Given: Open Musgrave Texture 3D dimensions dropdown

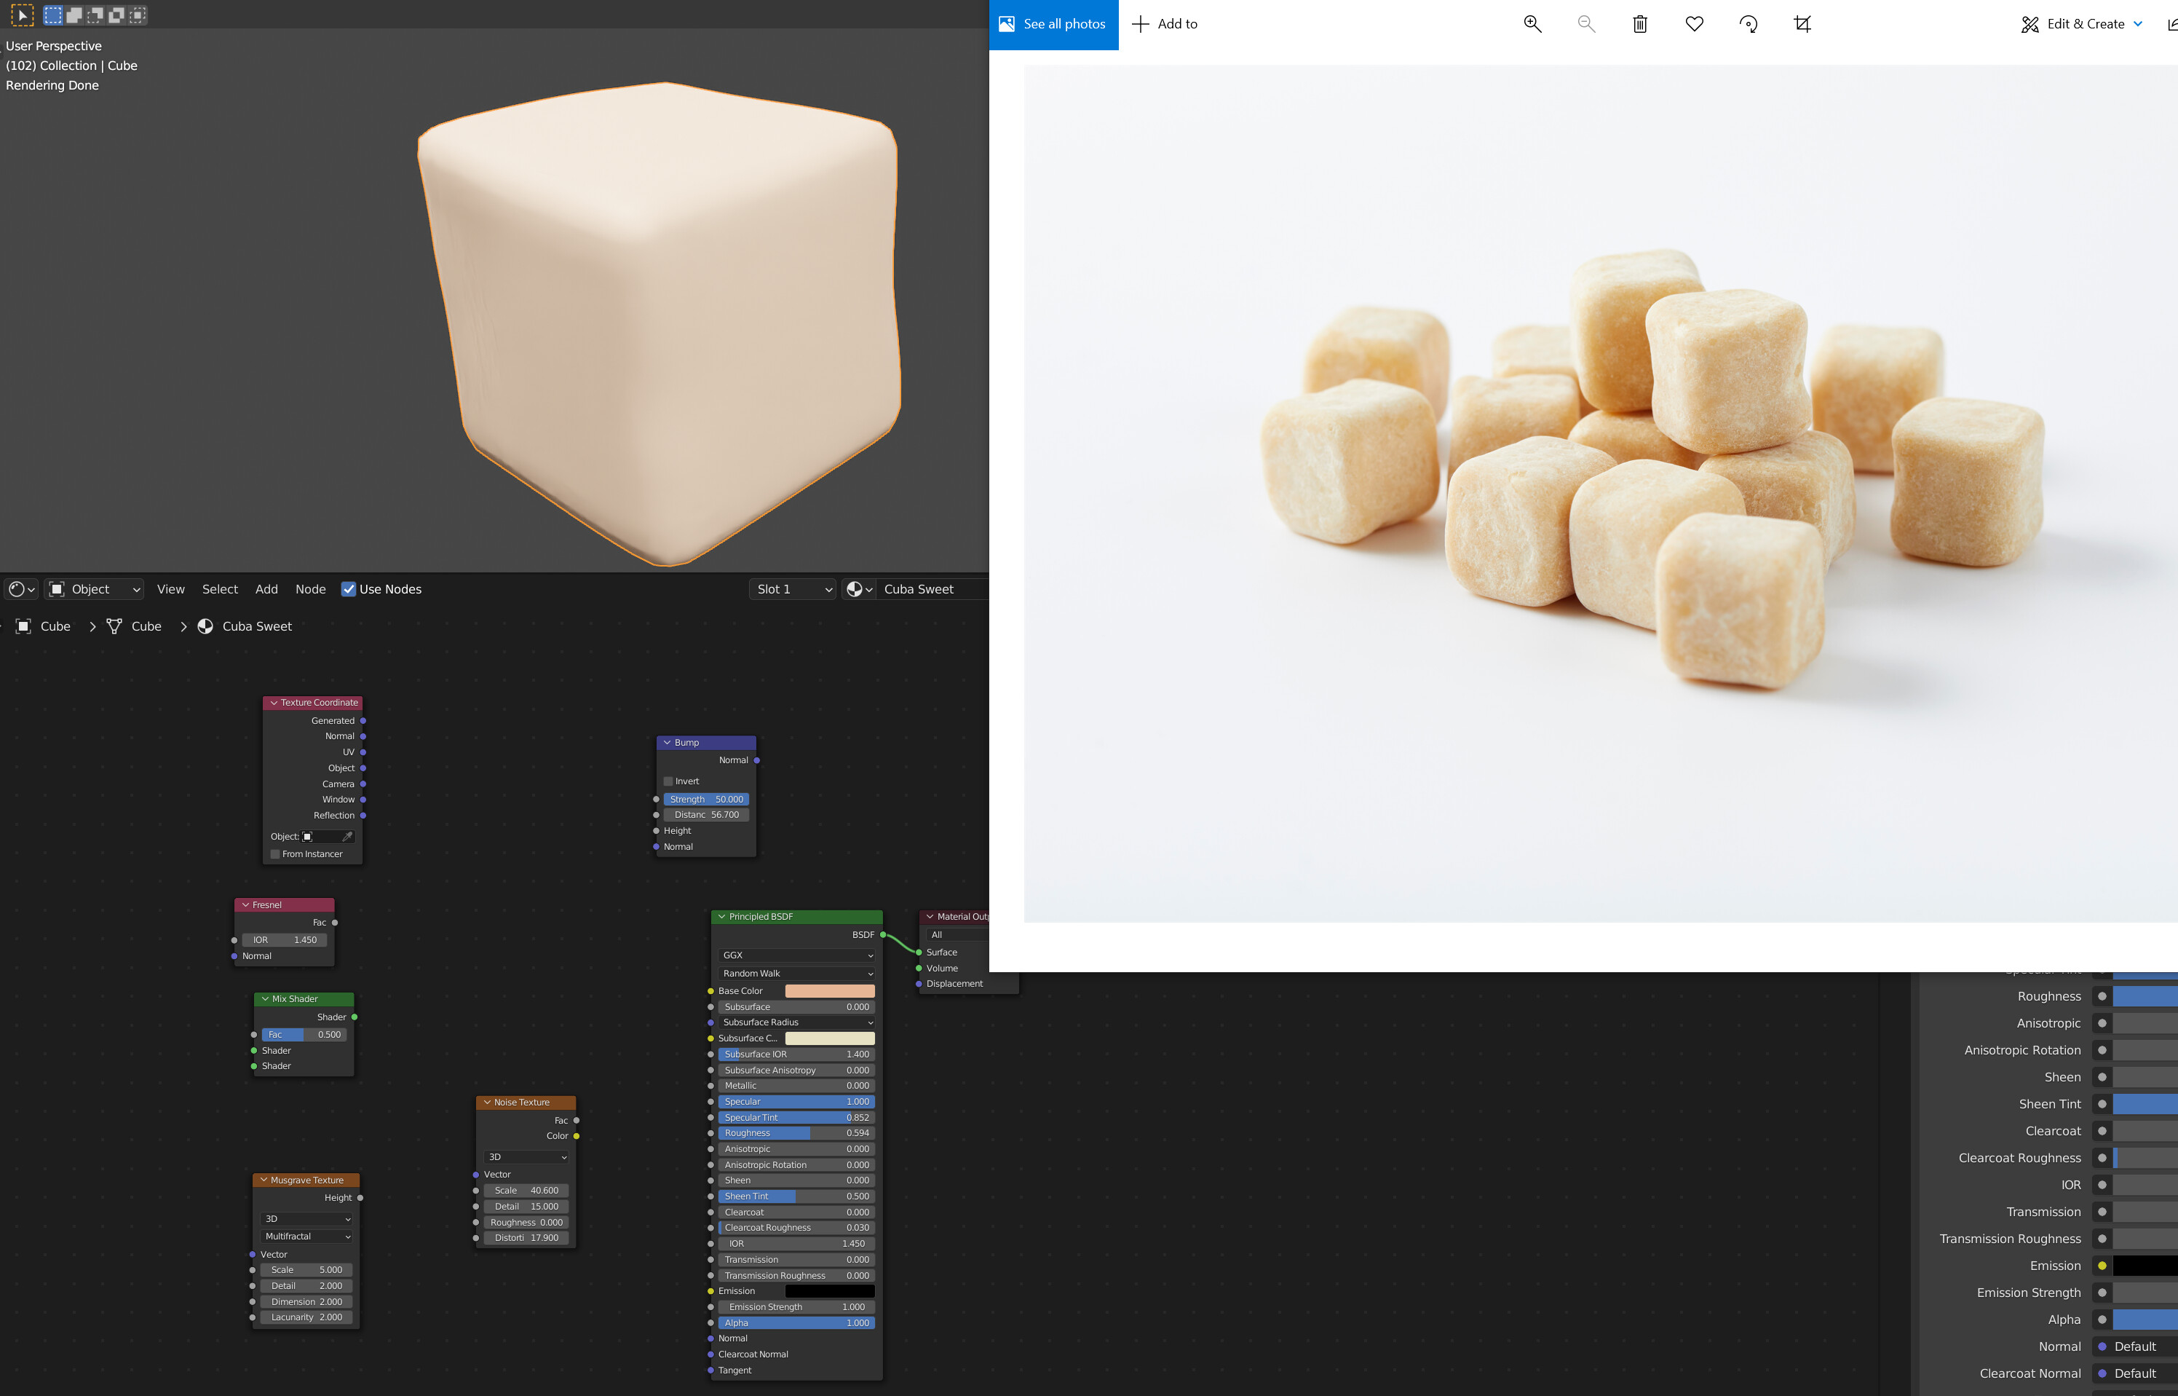Looking at the screenshot, I should (x=306, y=1219).
